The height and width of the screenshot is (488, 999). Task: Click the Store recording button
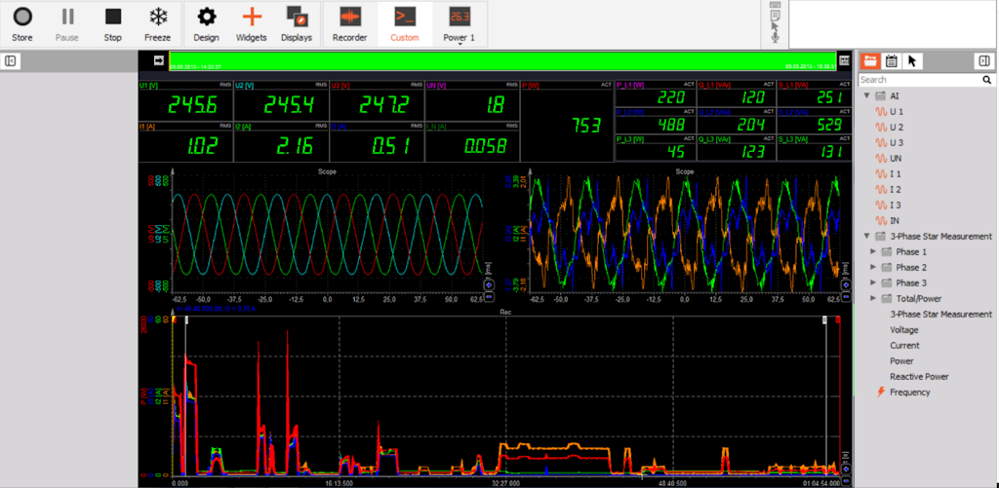(x=22, y=24)
